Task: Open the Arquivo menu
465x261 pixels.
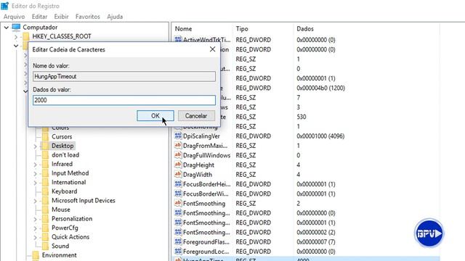Action: [x=15, y=17]
